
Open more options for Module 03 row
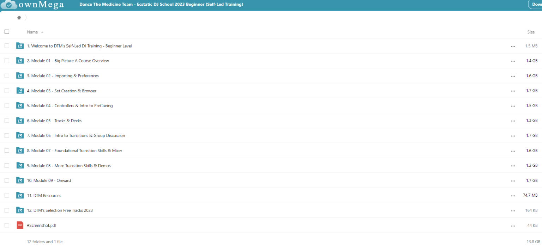coord(513,91)
